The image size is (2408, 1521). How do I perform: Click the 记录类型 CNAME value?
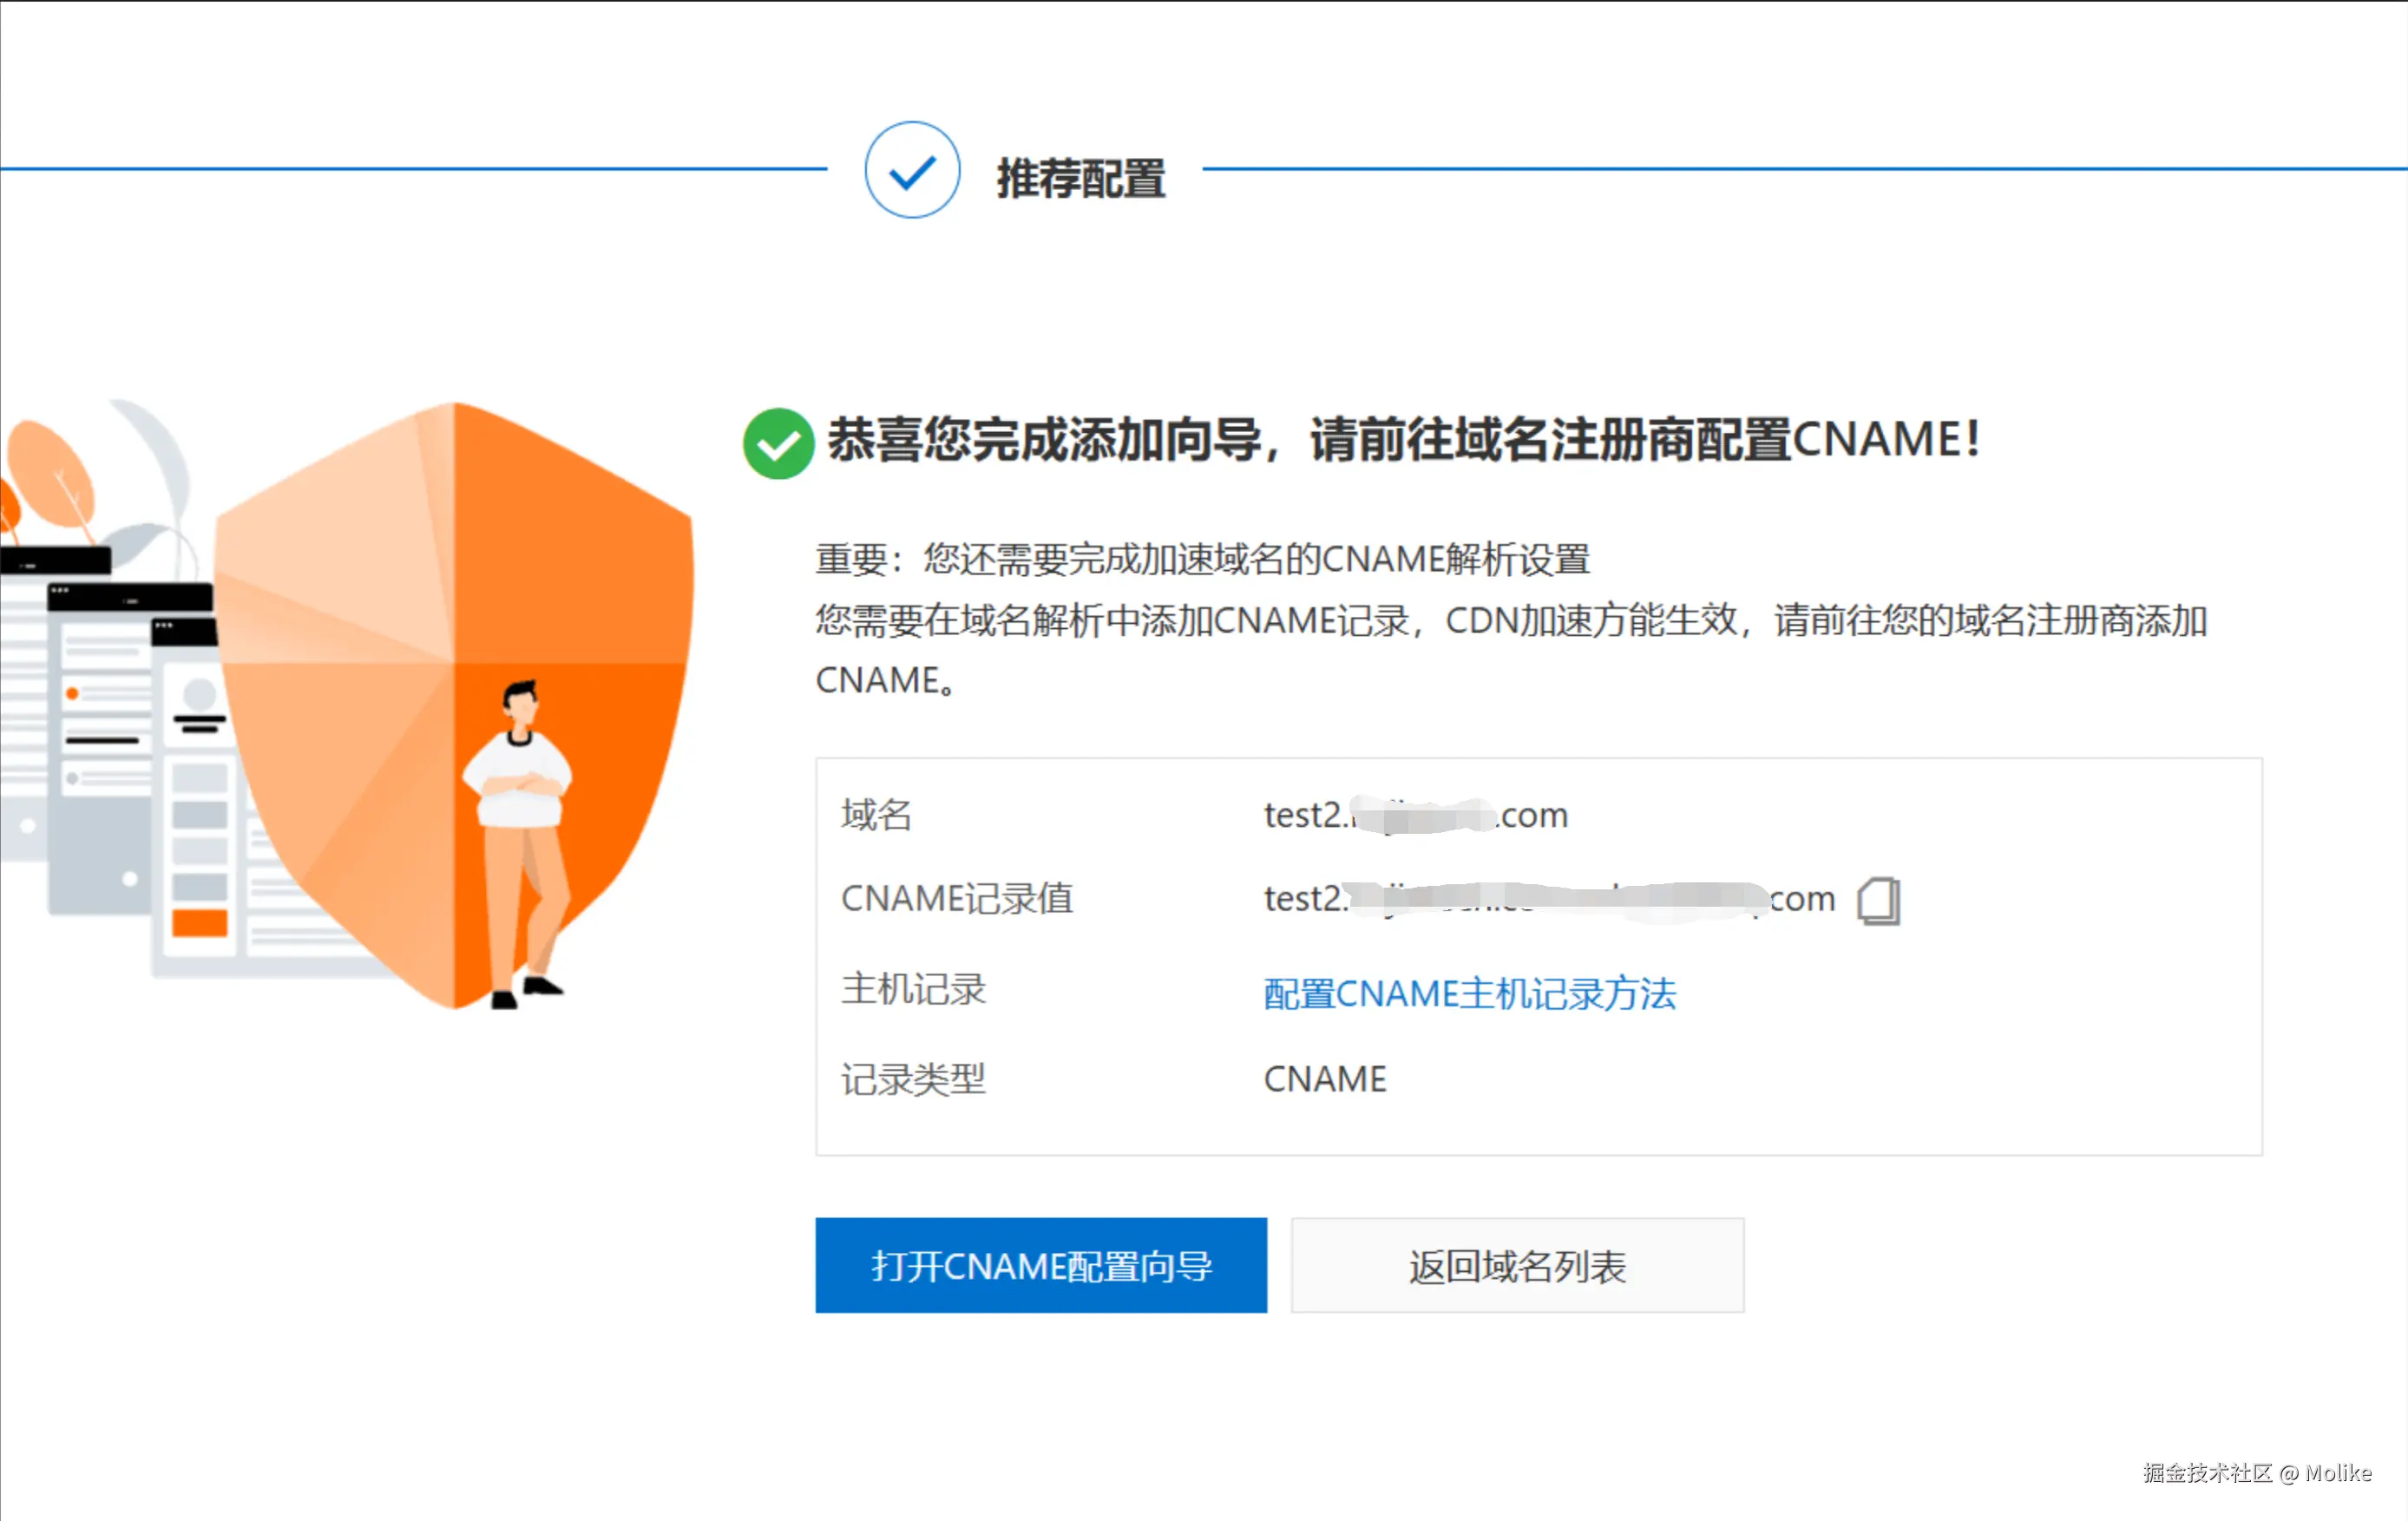point(1325,1079)
